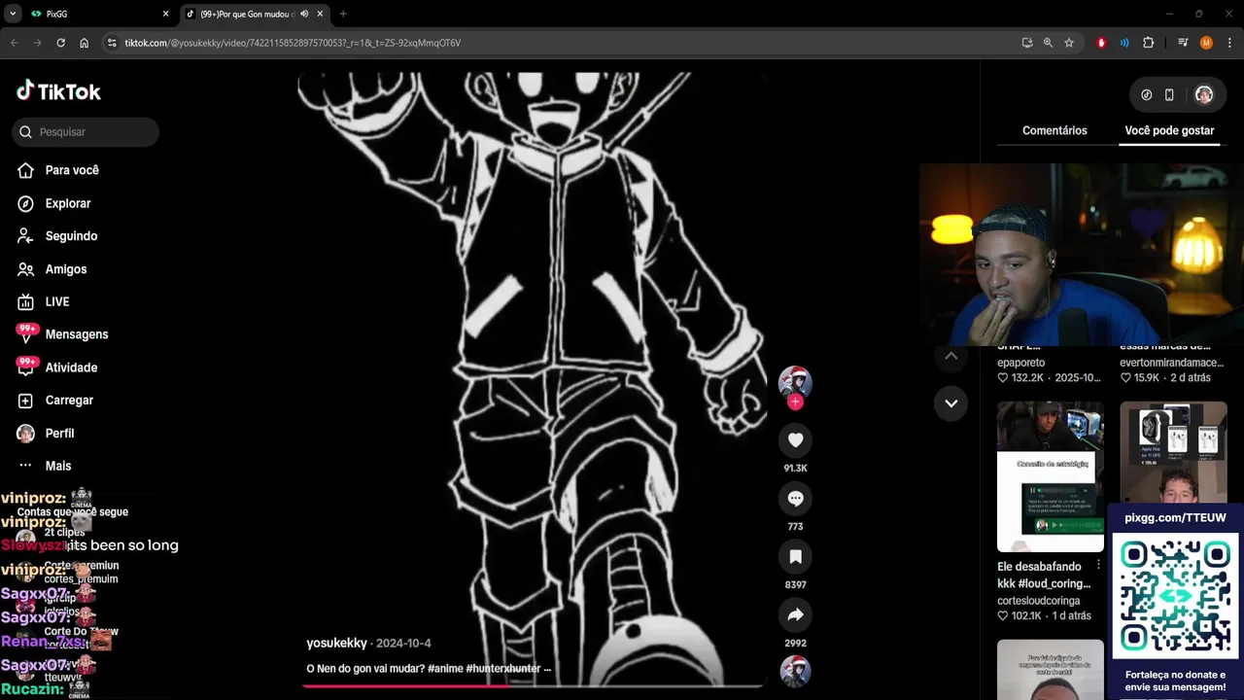The height and width of the screenshot is (700, 1244).
Task: Open the video comments bubble icon
Action: (x=795, y=499)
